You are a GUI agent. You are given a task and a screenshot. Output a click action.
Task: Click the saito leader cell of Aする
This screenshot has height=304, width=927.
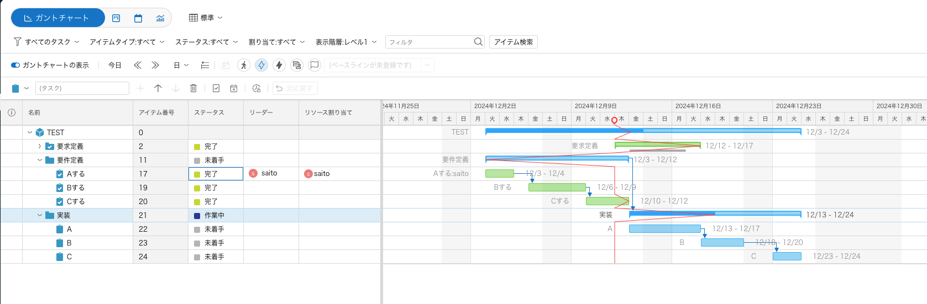coord(271,174)
